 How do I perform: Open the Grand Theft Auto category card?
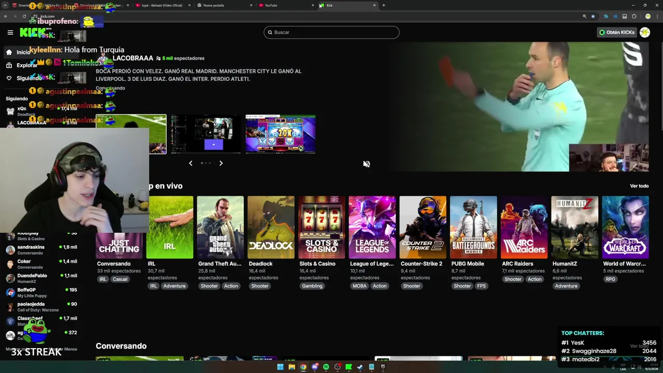click(220, 227)
